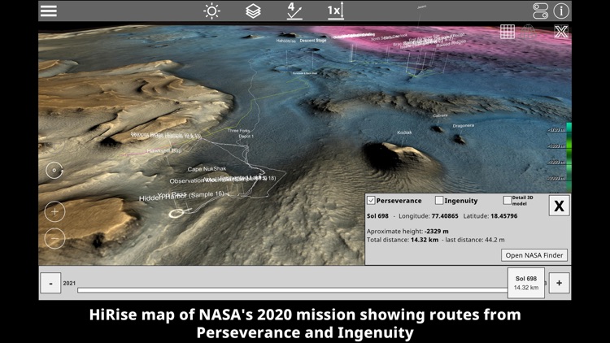The width and height of the screenshot is (610, 343).
Task: Zoom in with the plus circle
Action: 54,211
